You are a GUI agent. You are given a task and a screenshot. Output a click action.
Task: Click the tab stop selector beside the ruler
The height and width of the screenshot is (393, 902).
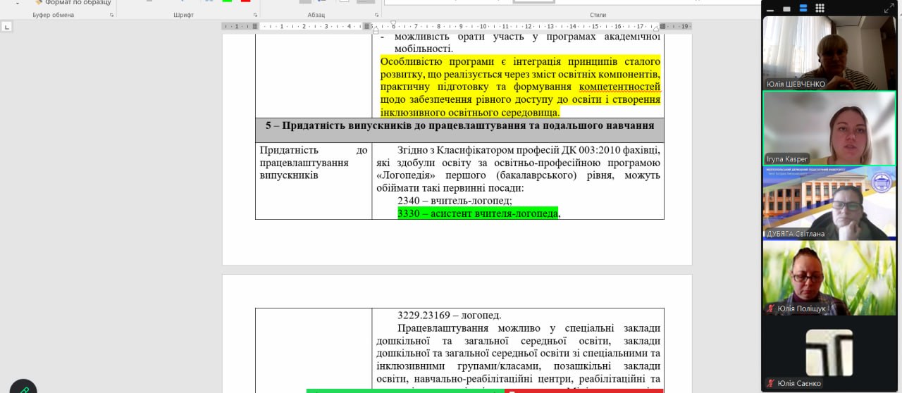pyautogui.click(x=7, y=27)
